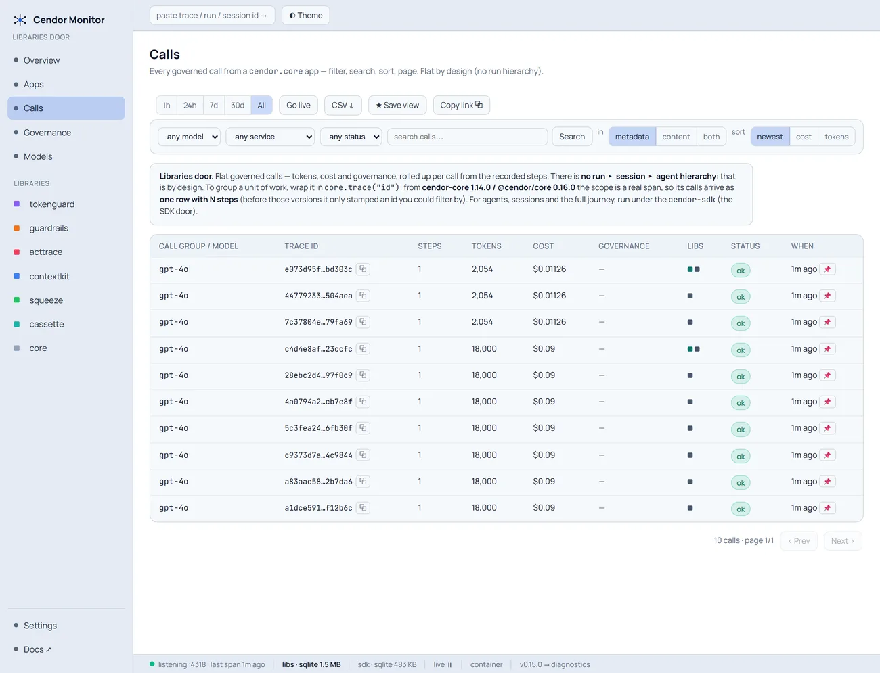Open the core library
Screen dimensions: 880x673
pos(66,348)
